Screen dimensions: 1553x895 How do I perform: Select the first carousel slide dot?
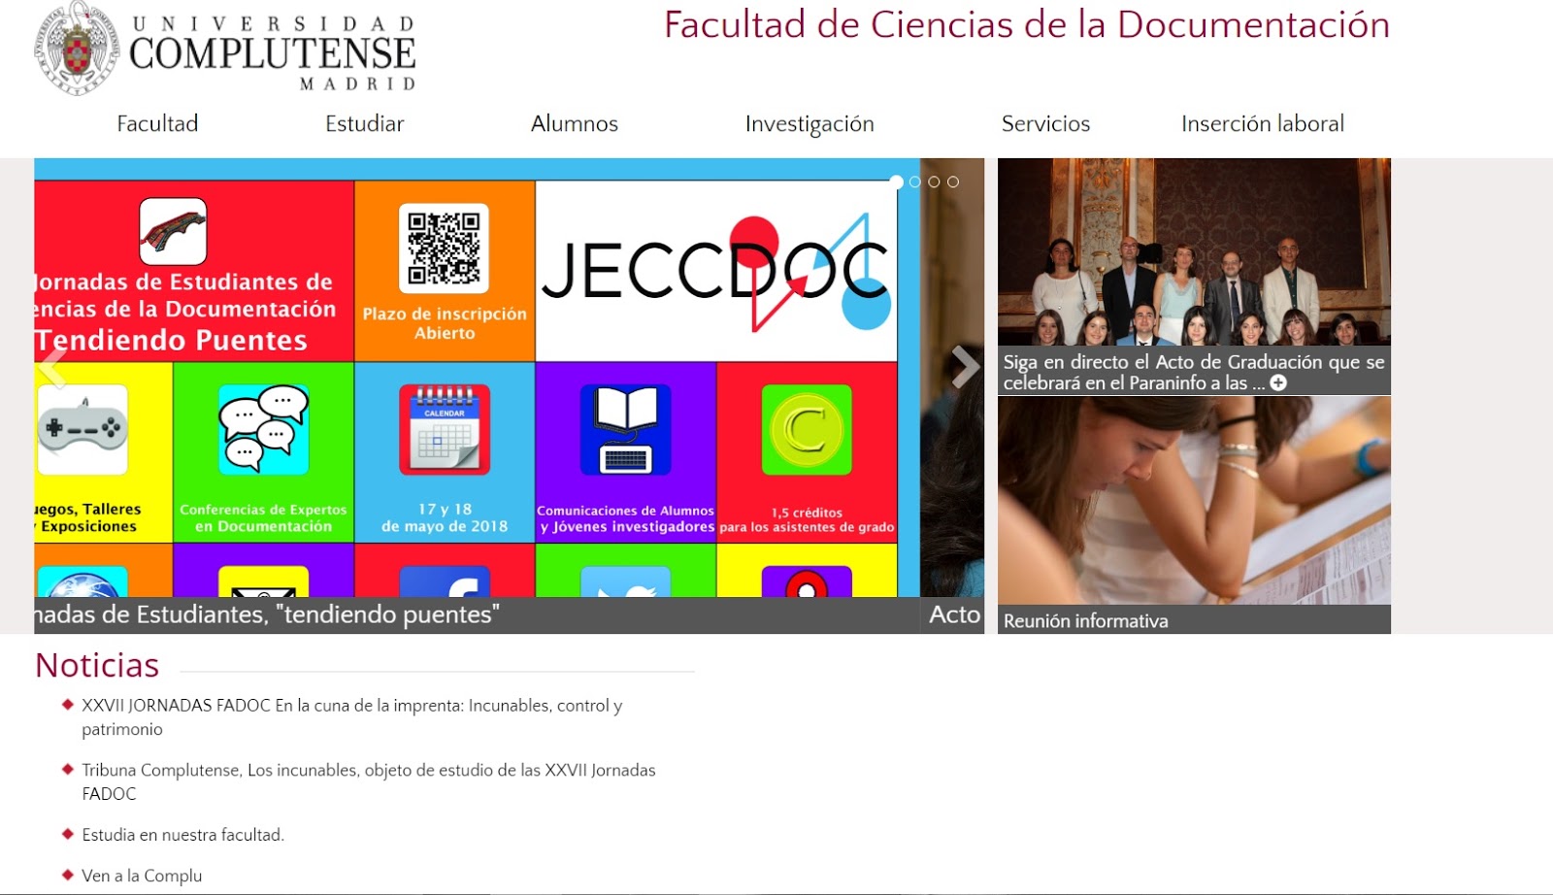pyautogui.click(x=897, y=182)
